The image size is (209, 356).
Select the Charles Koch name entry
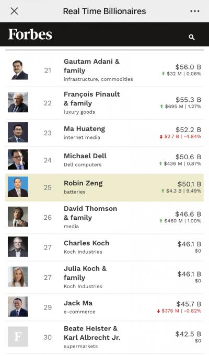(87, 243)
